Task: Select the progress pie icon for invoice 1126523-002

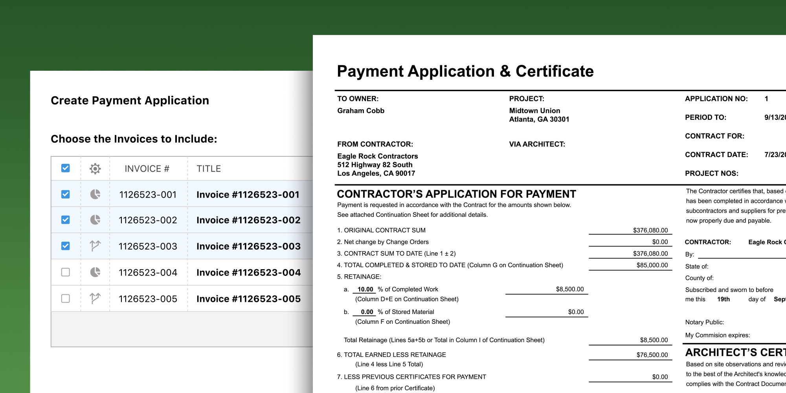Action: click(95, 220)
